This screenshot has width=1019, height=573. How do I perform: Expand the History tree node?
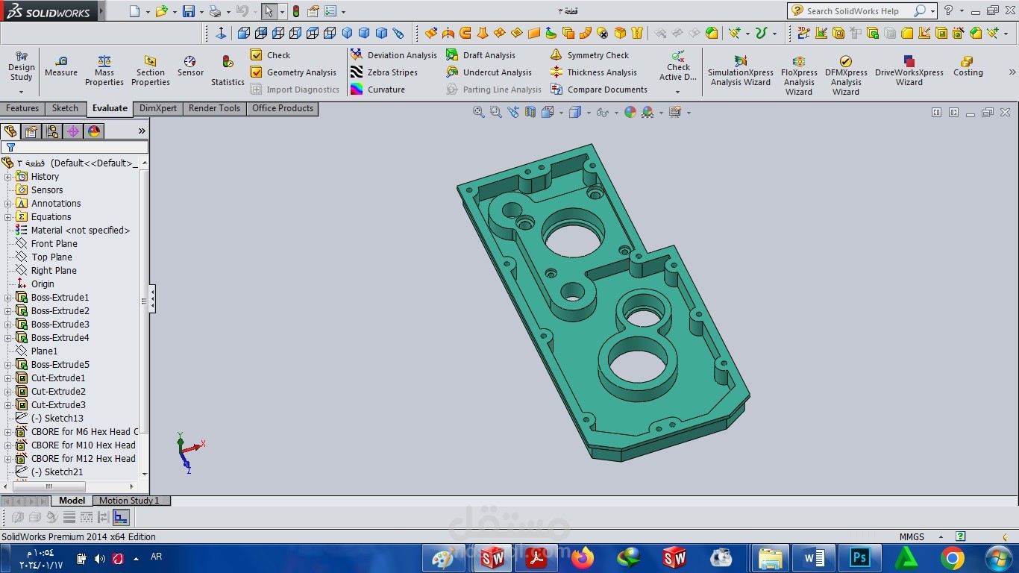[x=8, y=177]
